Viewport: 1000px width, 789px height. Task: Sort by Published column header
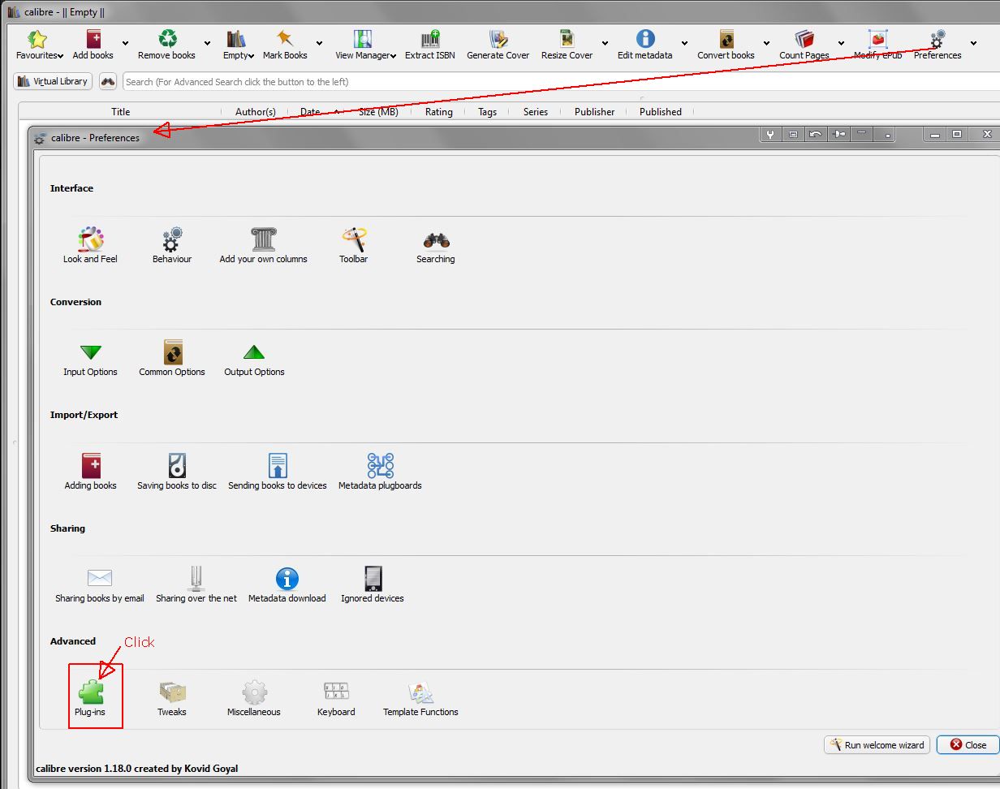pos(660,112)
